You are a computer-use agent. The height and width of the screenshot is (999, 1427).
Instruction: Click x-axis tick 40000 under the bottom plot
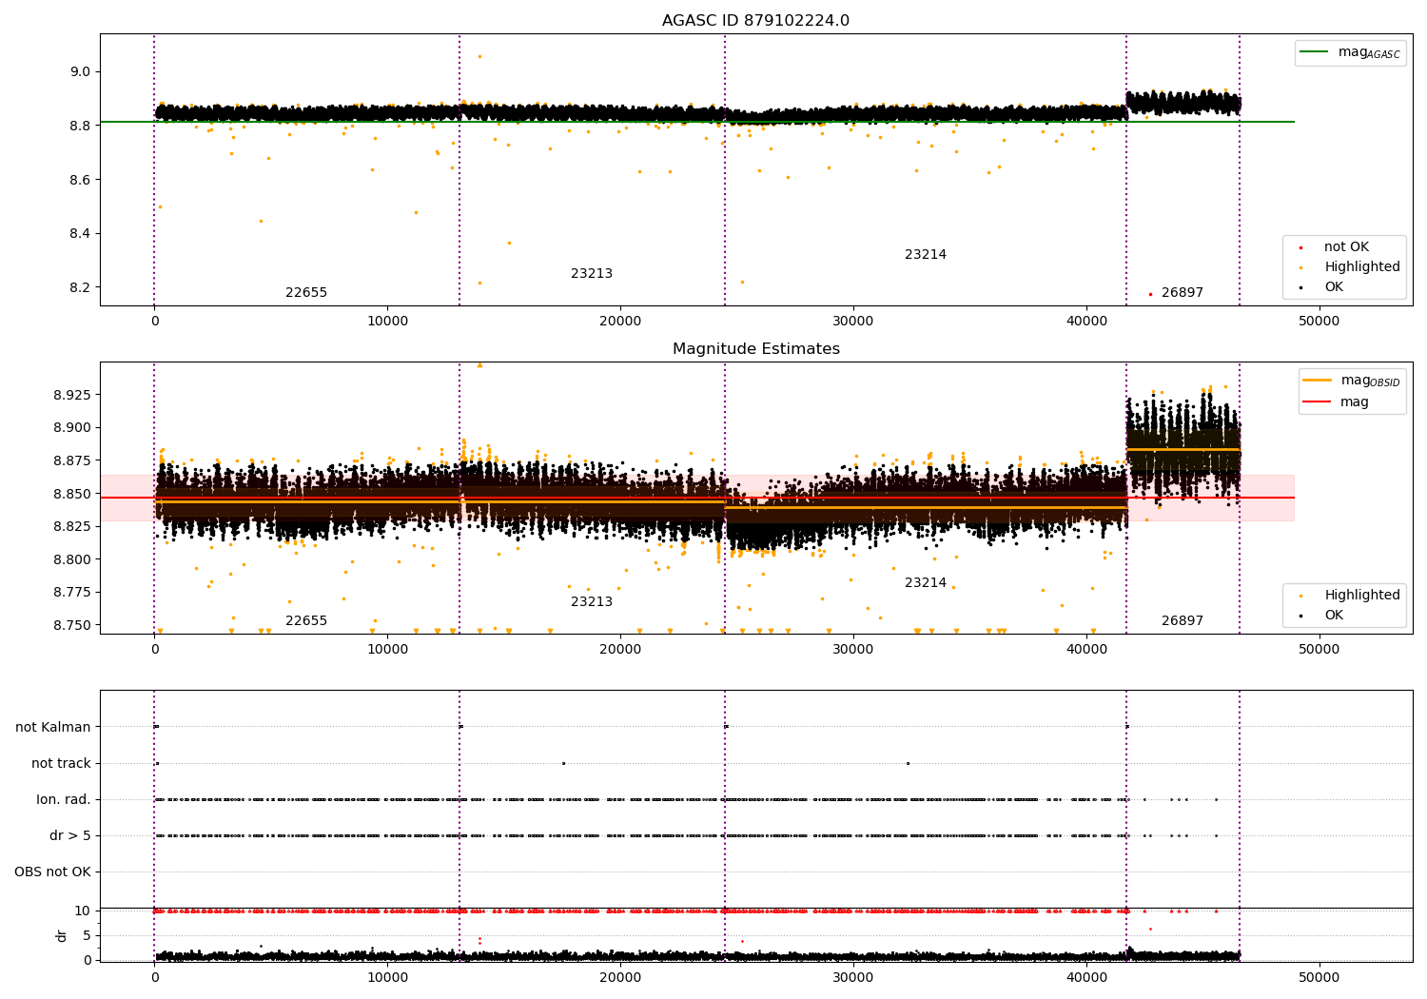coord(1086,978)
